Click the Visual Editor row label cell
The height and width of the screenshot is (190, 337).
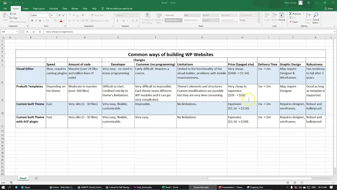tap(31, 75)
